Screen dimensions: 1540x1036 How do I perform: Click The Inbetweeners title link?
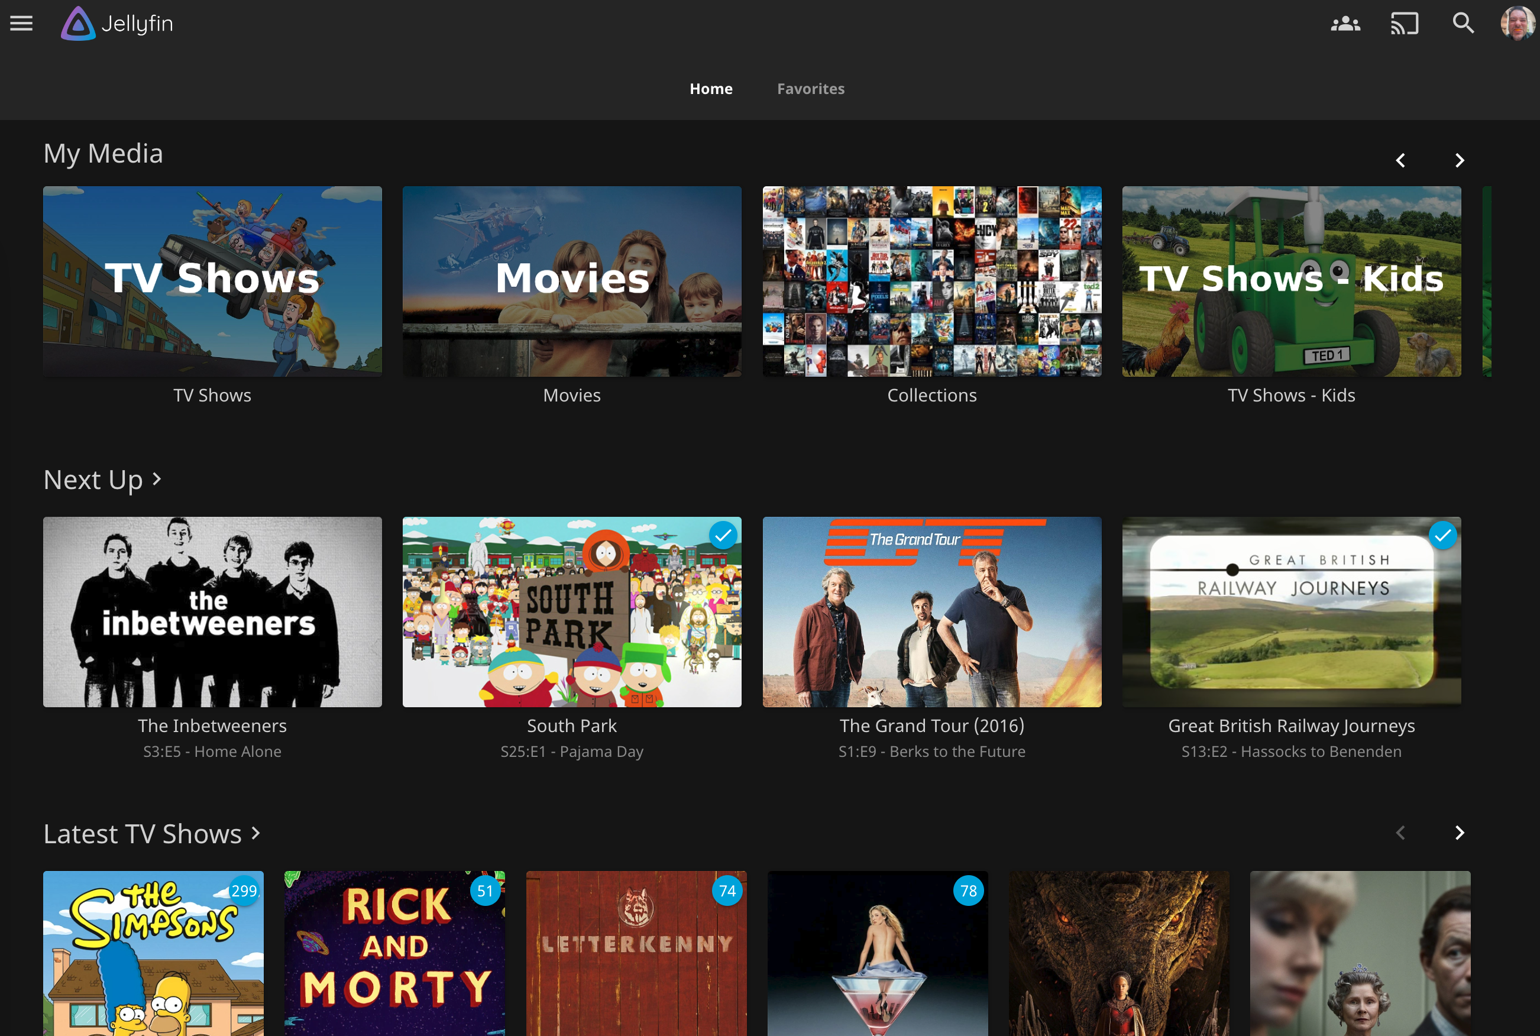coord(212,726)
